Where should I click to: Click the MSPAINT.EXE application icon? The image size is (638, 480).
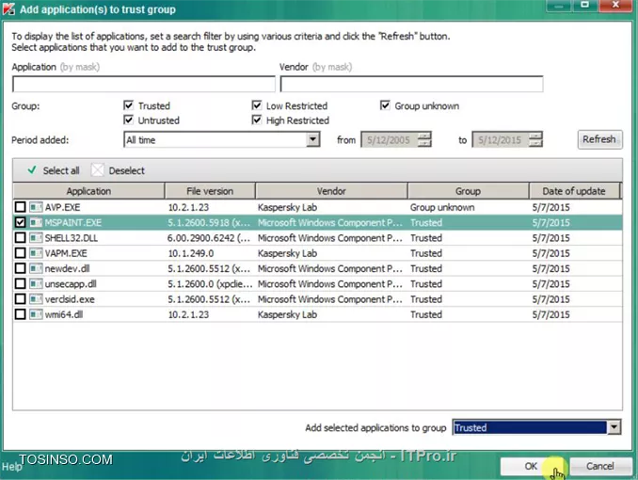point(36,223)
